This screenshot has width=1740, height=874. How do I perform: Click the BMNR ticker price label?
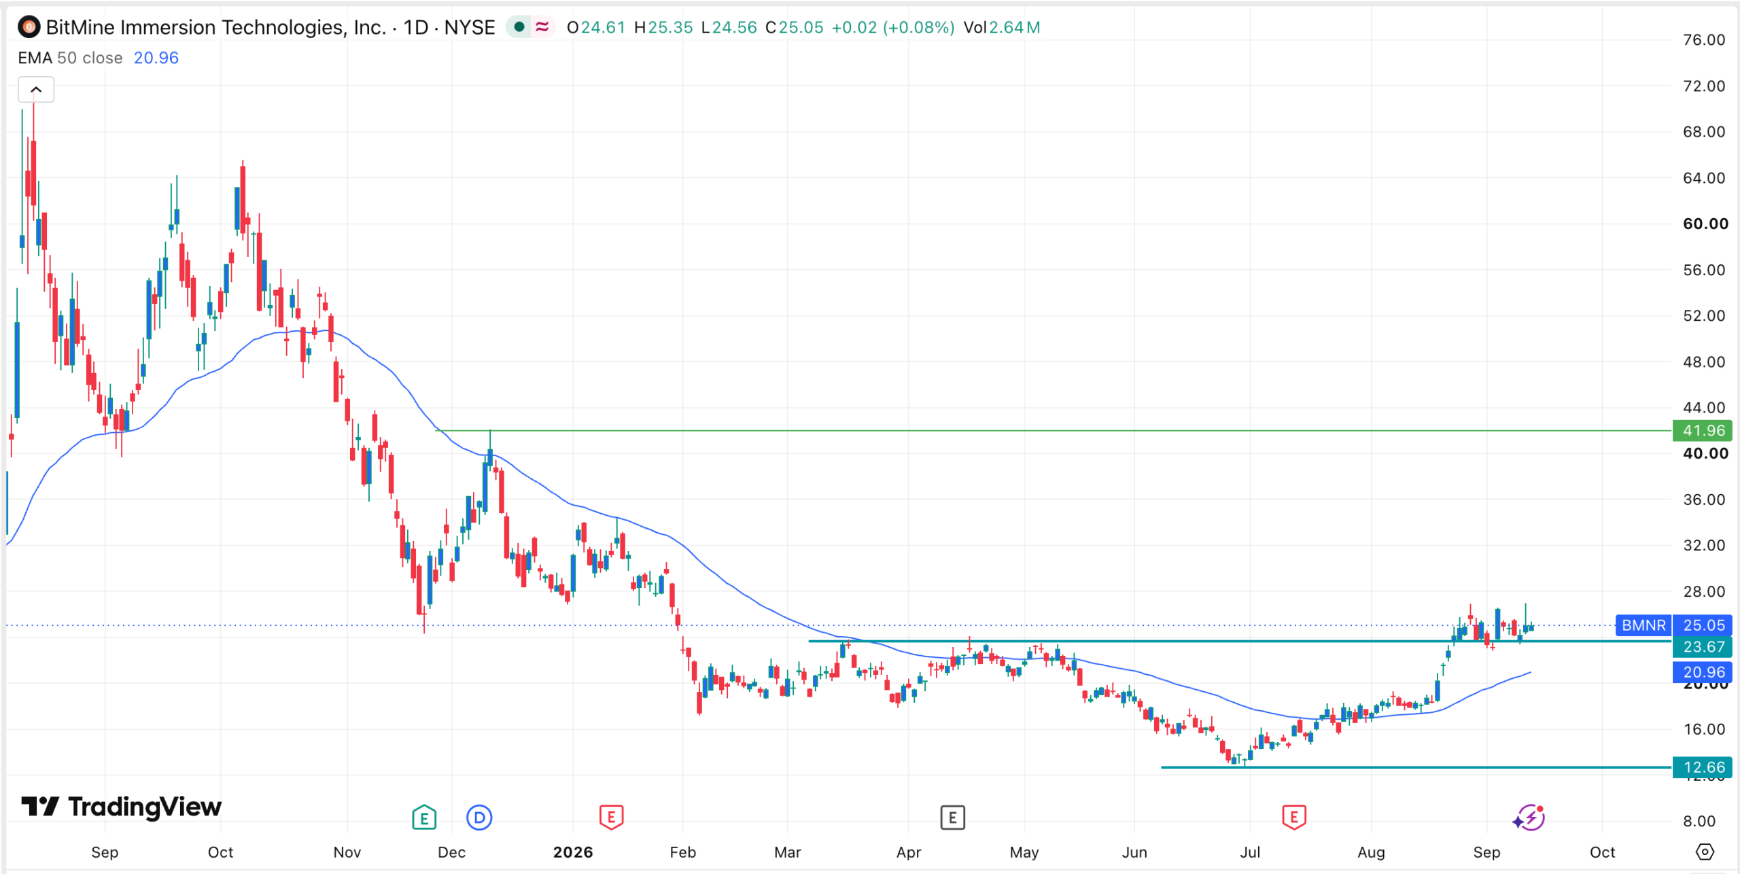[1643, 625]
